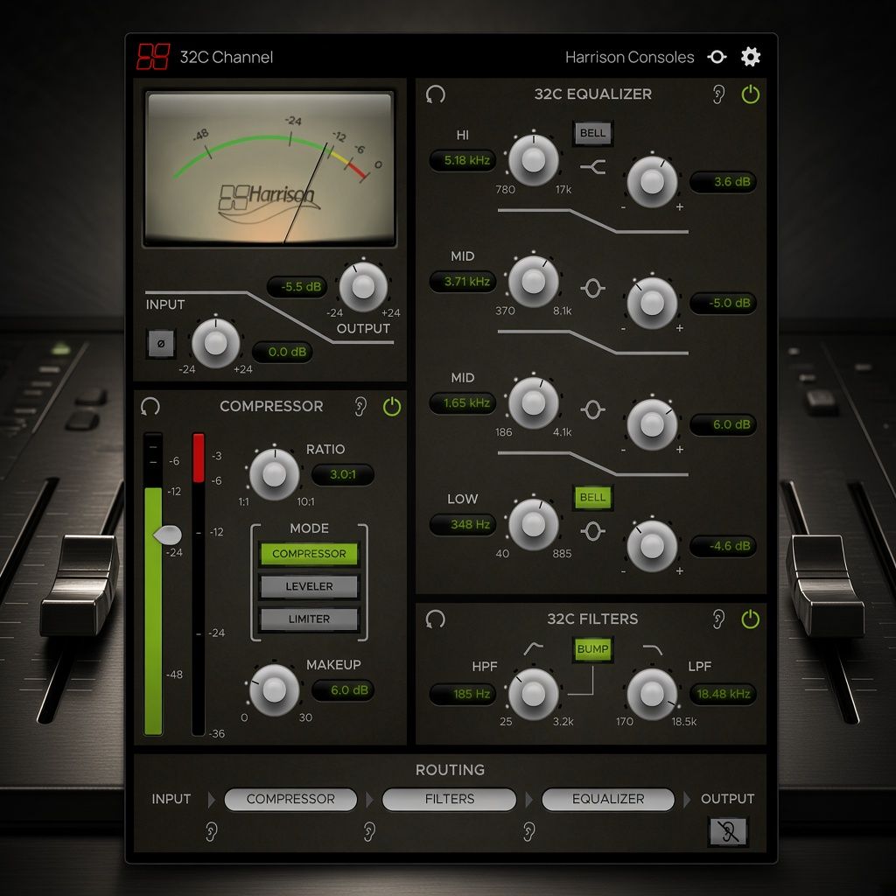
Task: Toggle the crossed-ear button under routing OUTPUT
Action: [x=728, y=831]
